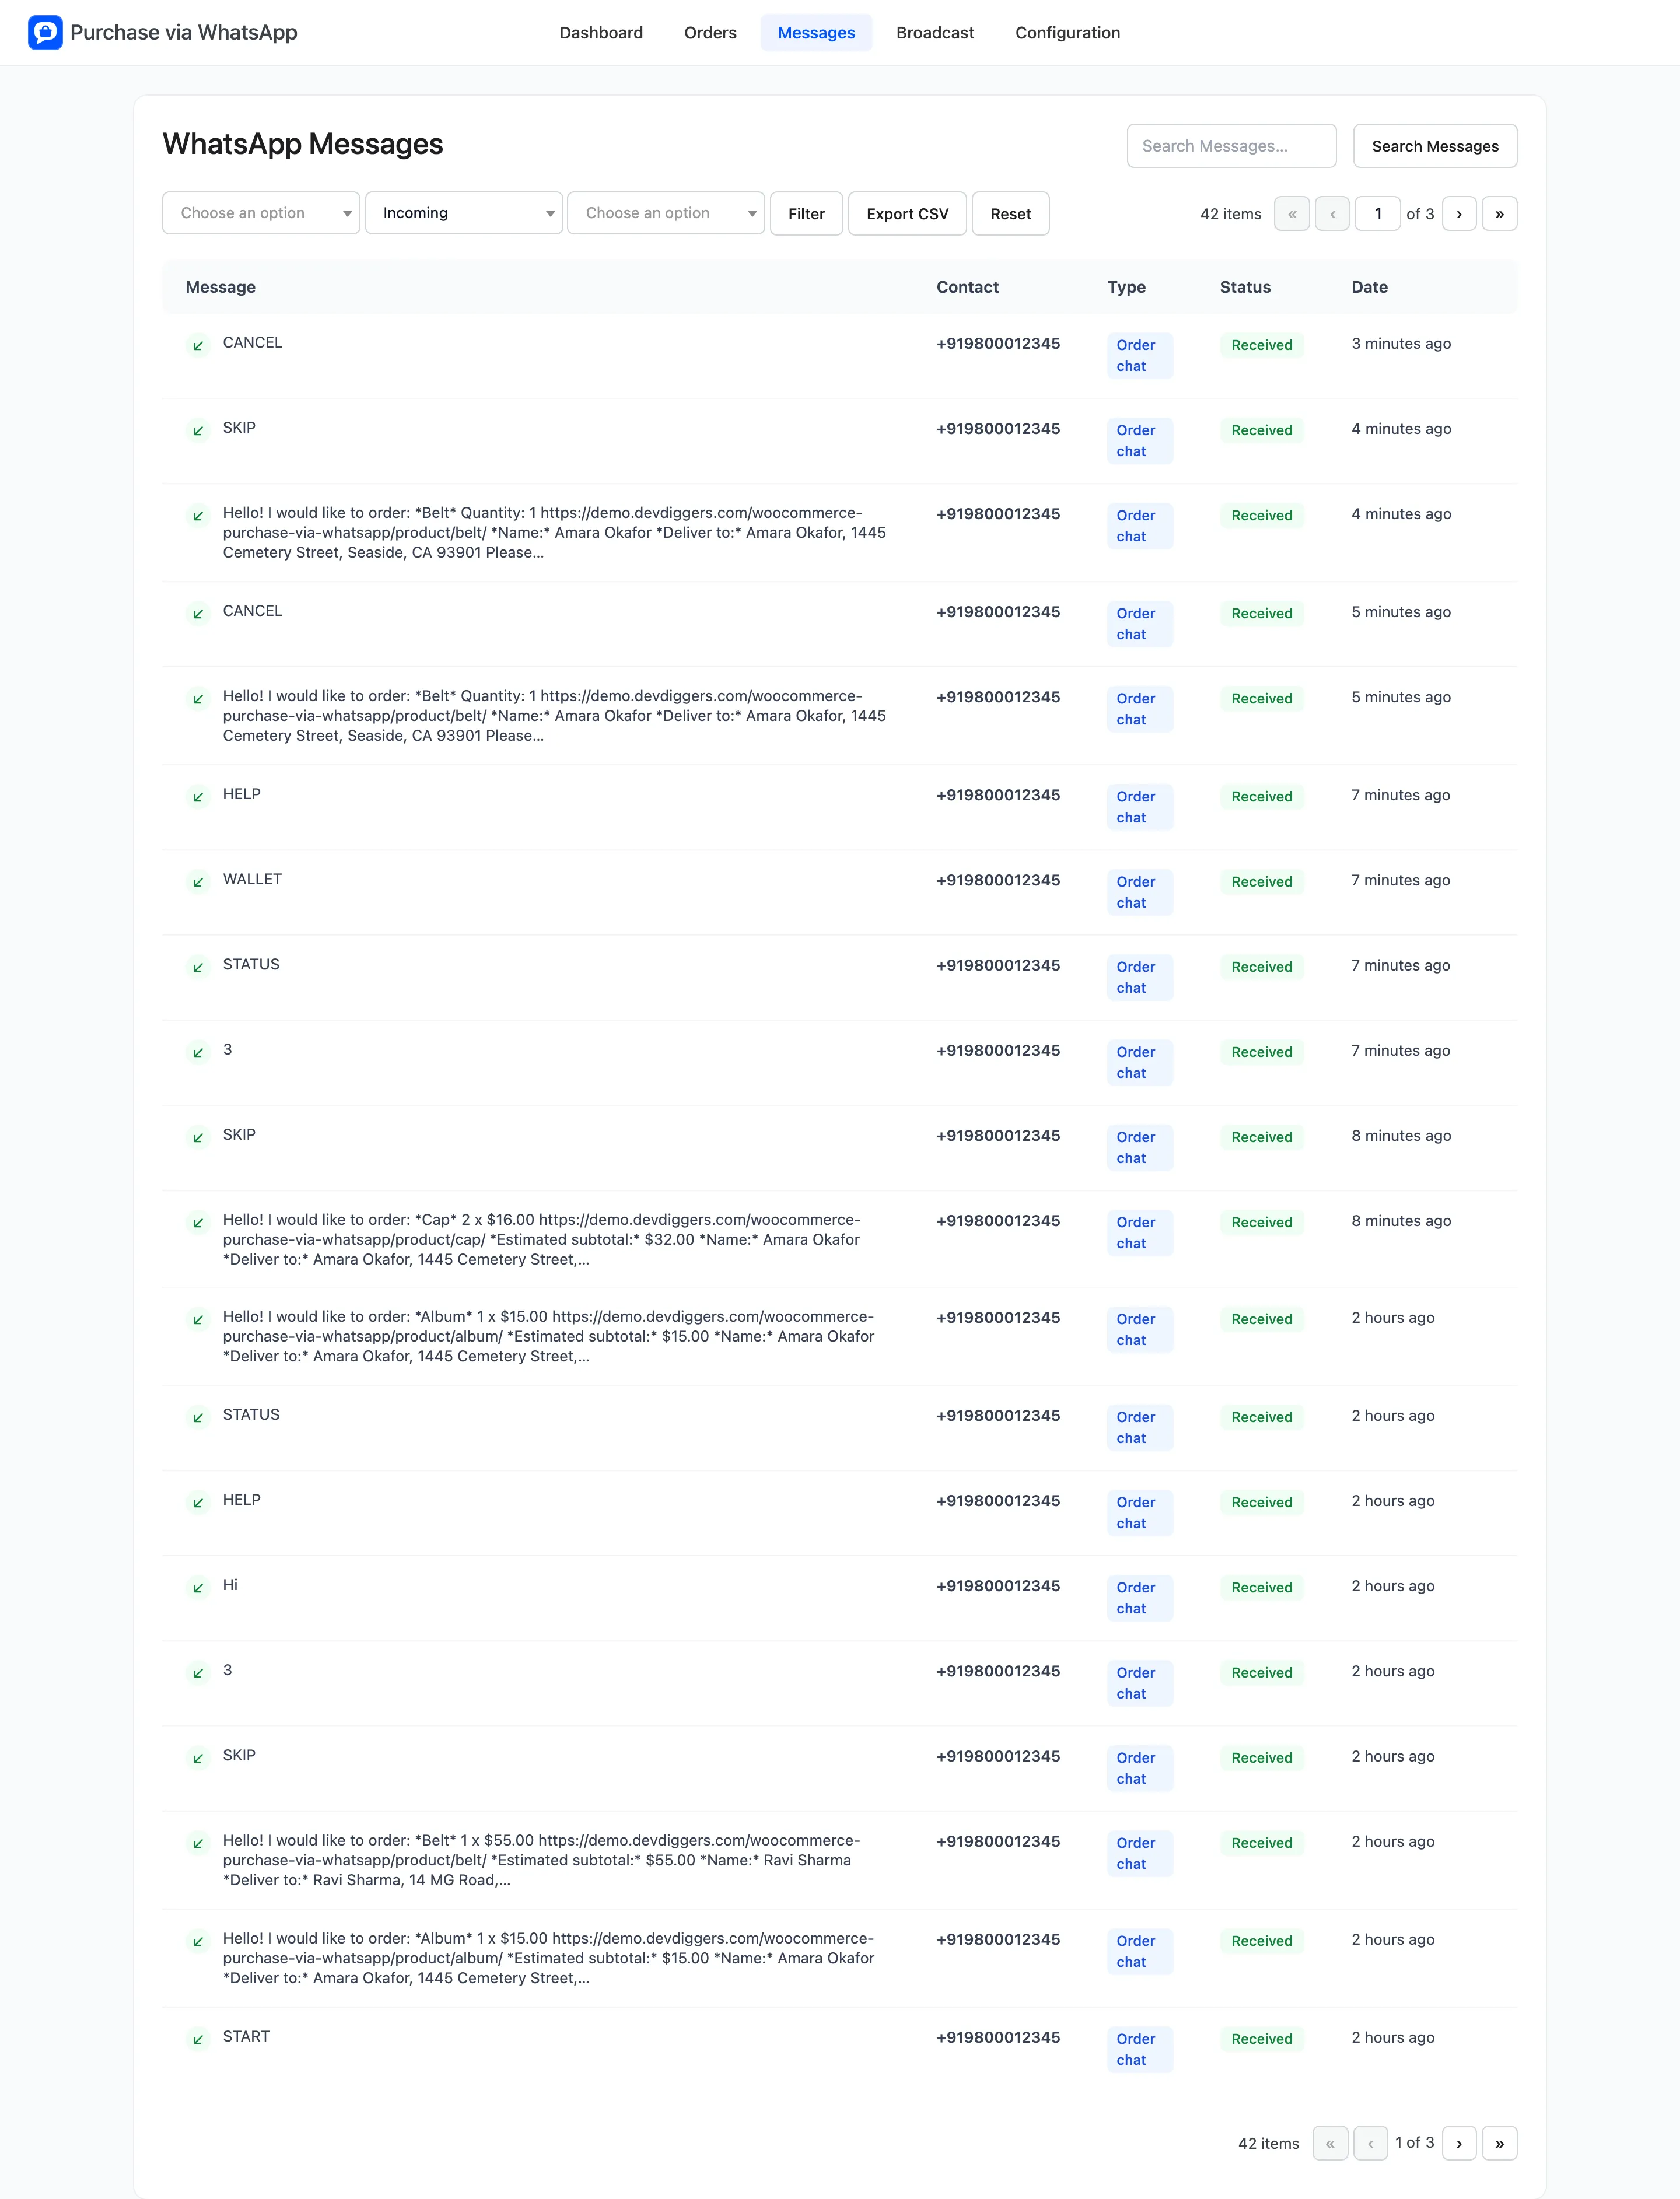
Task: Click contact number in Hi row
Action: click(998, 1586)
